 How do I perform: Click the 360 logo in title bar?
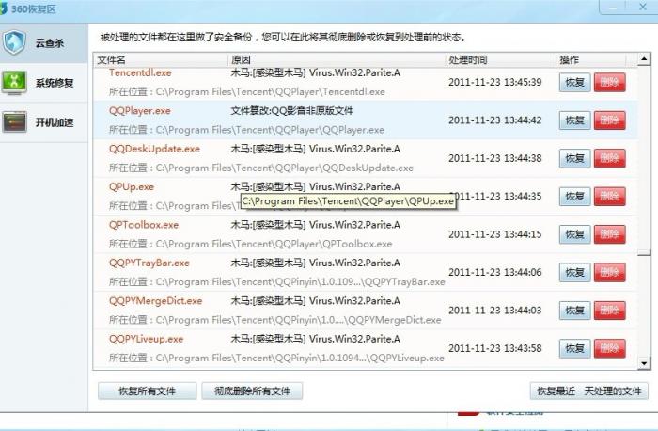(4, 8)
